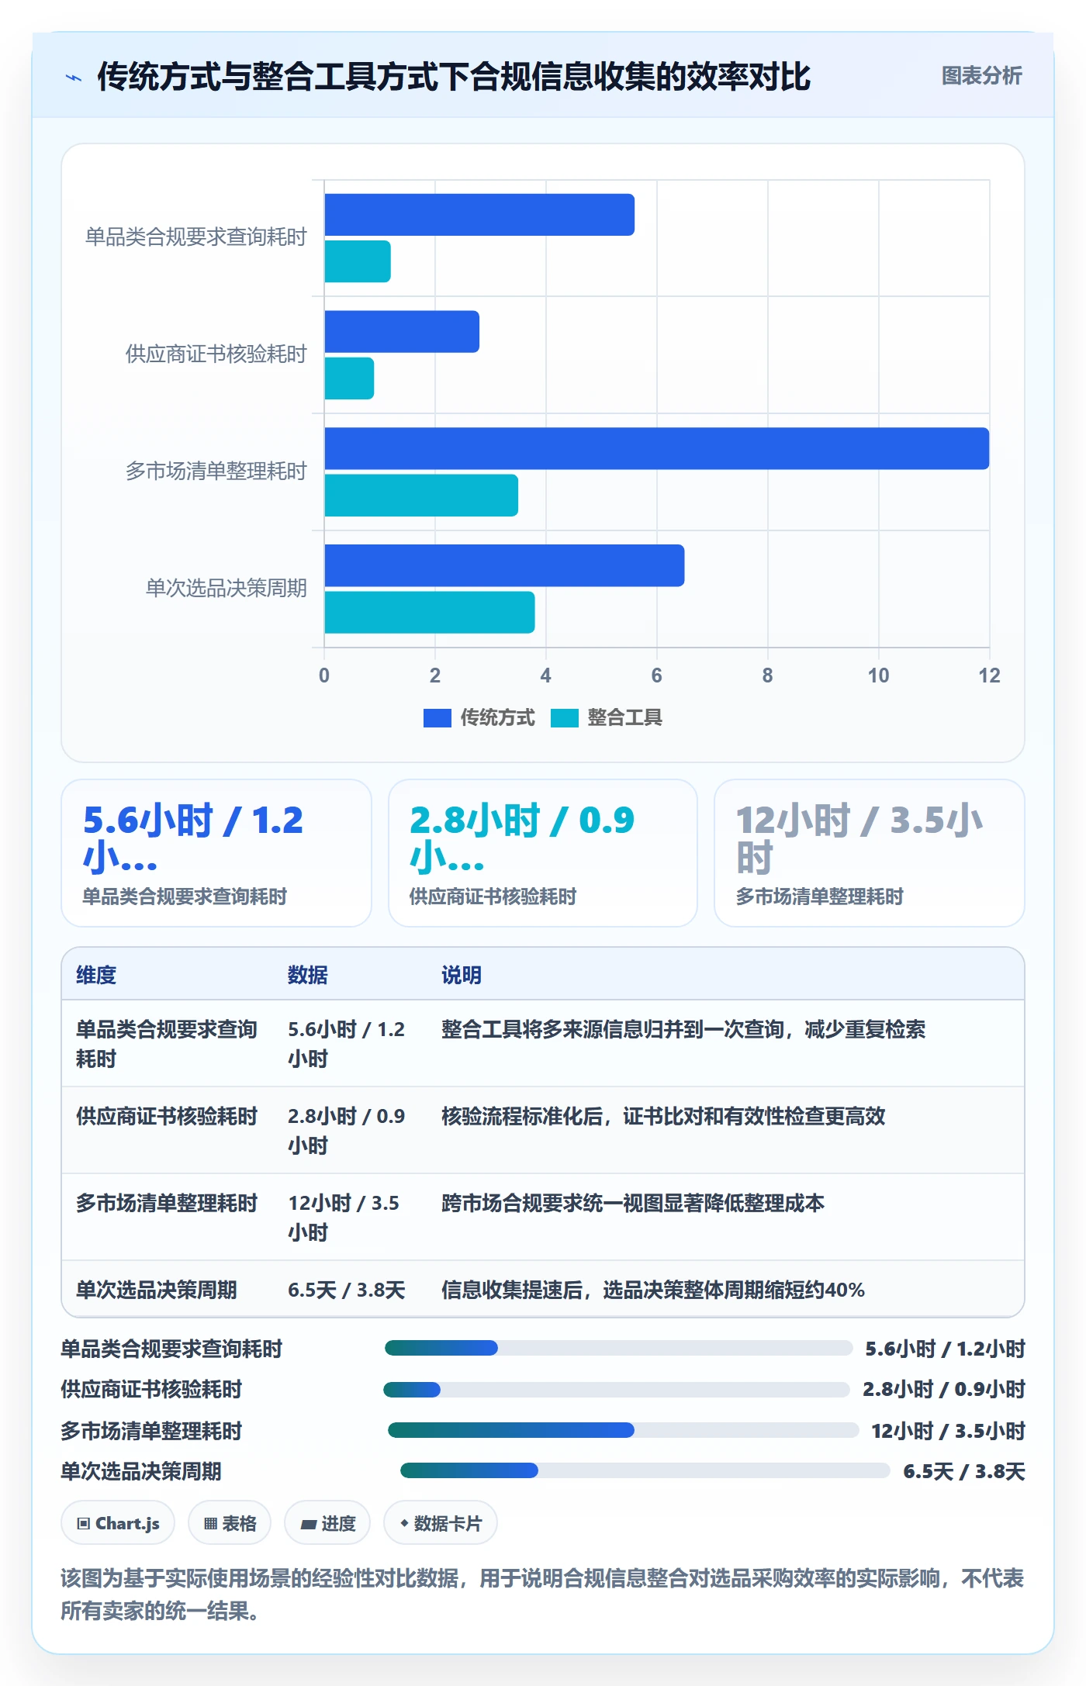Click the 供应商证书核验耗时 progress bar
The width and height of the screenshot is (1086, 1686).
[617, 1390]
